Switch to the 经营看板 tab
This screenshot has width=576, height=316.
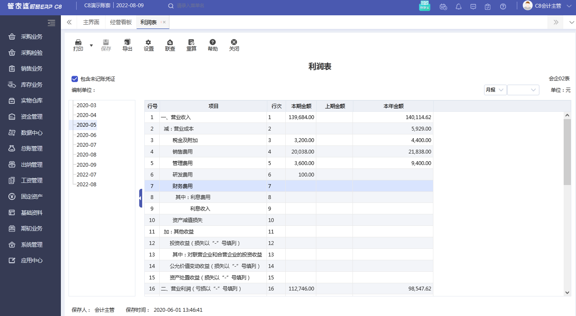[121, 23]
